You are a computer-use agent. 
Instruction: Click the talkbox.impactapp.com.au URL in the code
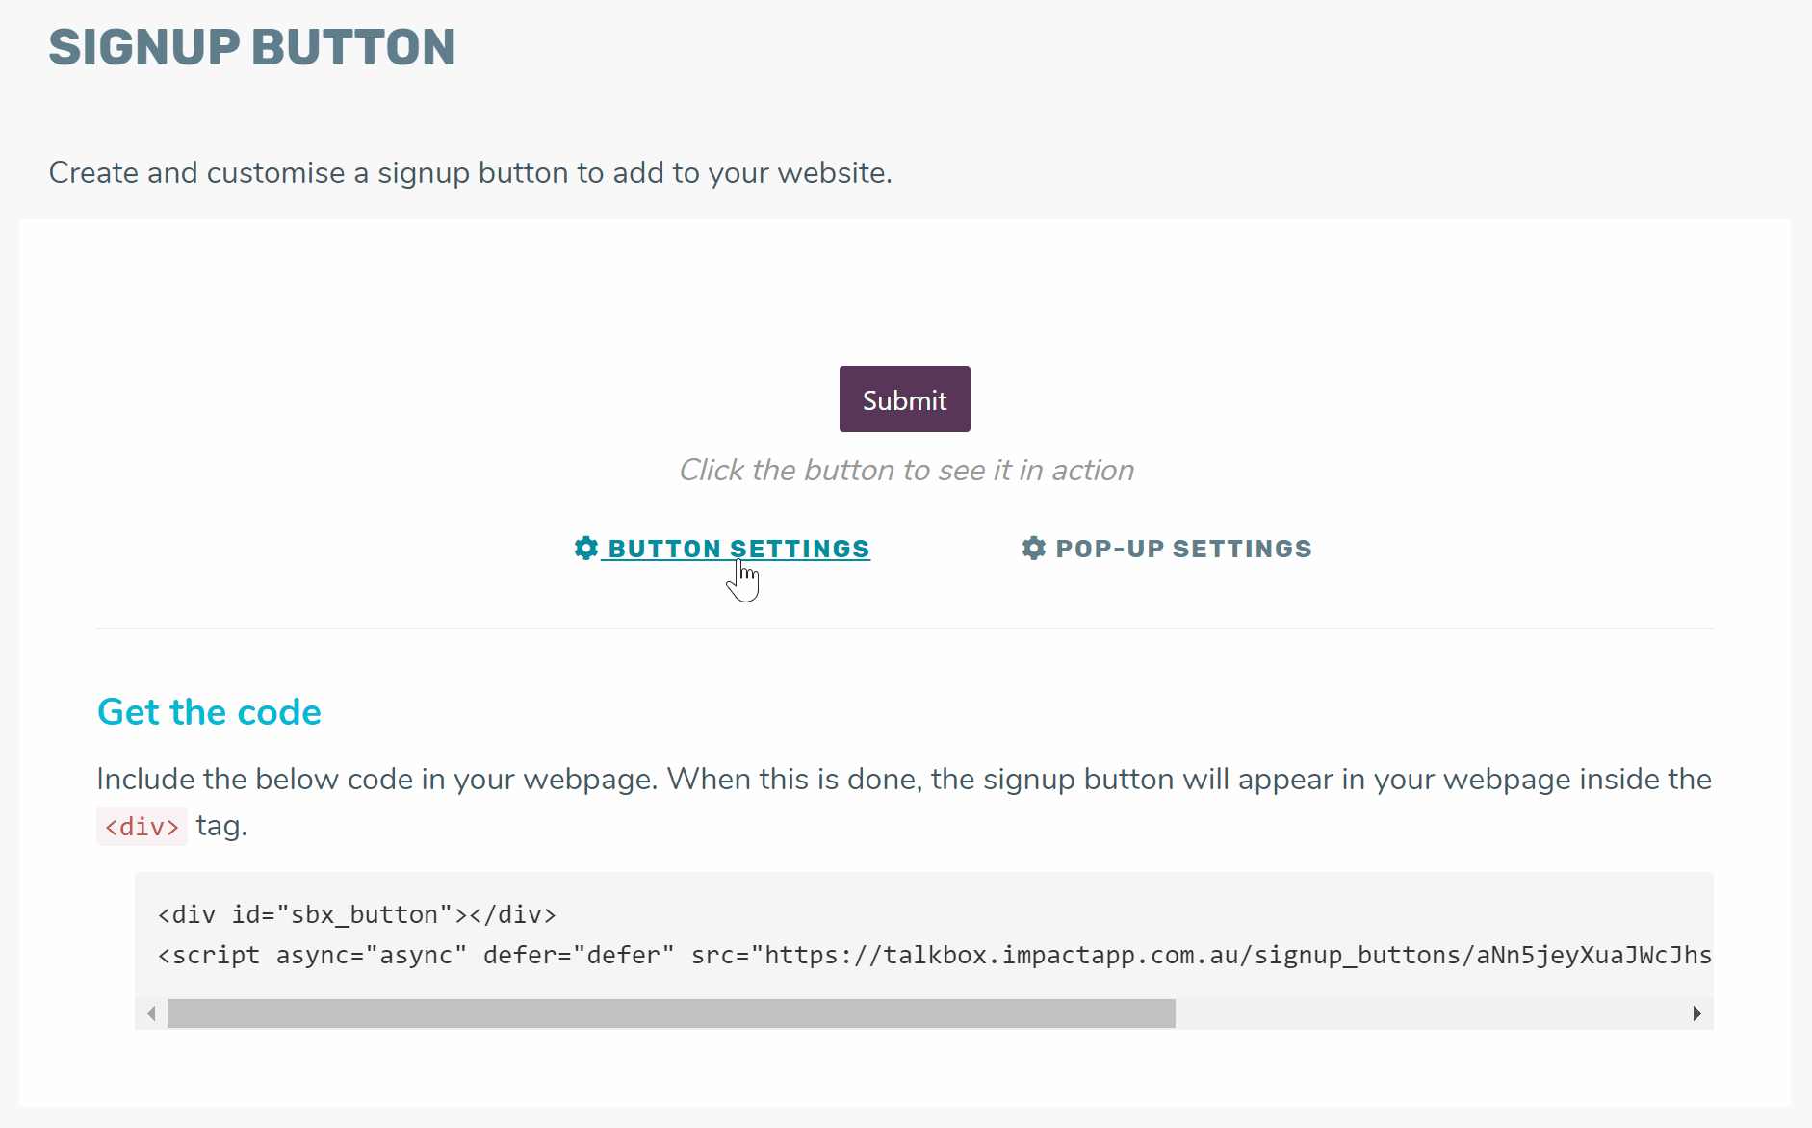[1238, 955]
